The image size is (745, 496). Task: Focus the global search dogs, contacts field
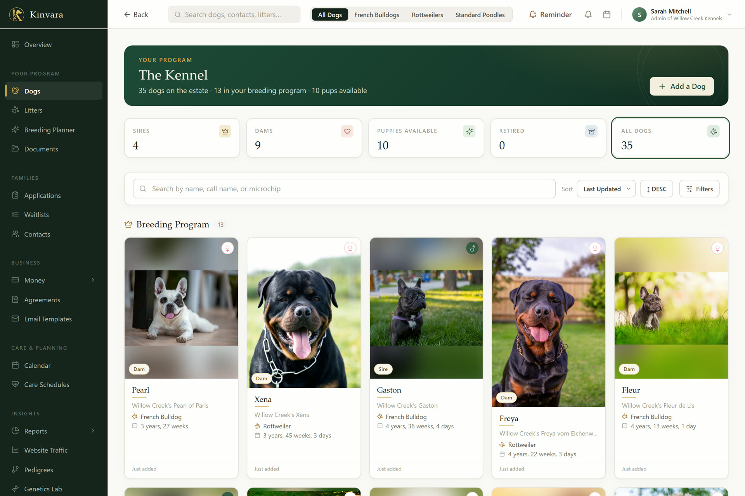234,14
